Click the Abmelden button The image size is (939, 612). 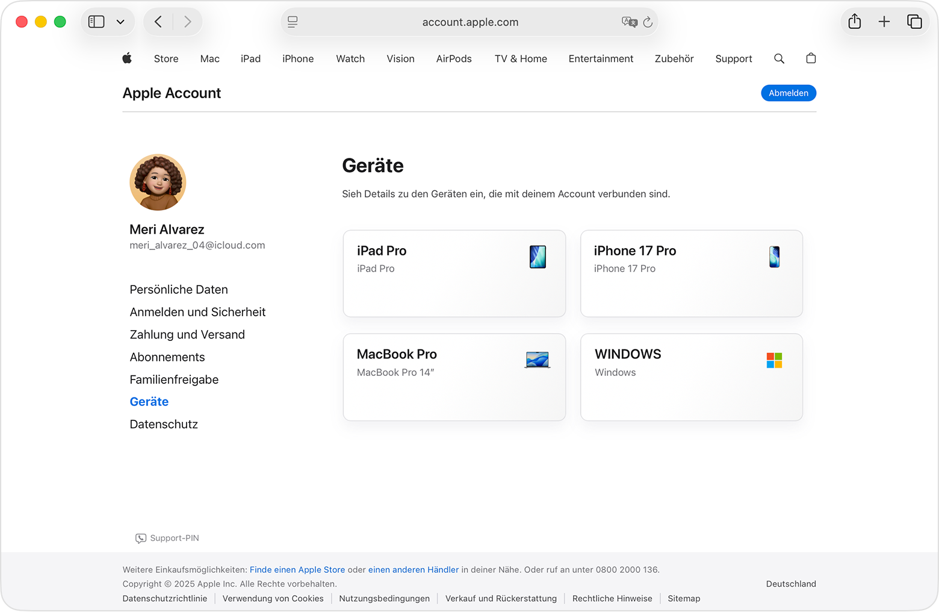(x=789, y=93)
